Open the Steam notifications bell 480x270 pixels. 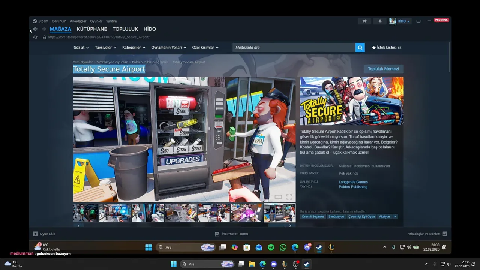click(380, 21)
